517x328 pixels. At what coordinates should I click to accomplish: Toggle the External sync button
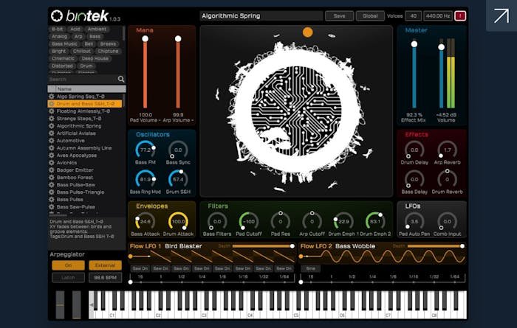[105, 265]
